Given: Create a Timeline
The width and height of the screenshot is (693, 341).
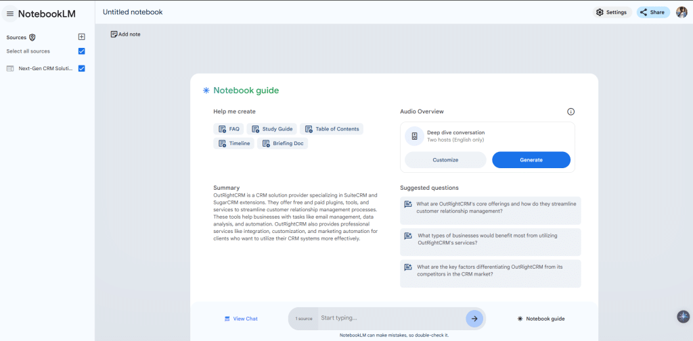Looking at the screenshot, I should tap(233, 143).
